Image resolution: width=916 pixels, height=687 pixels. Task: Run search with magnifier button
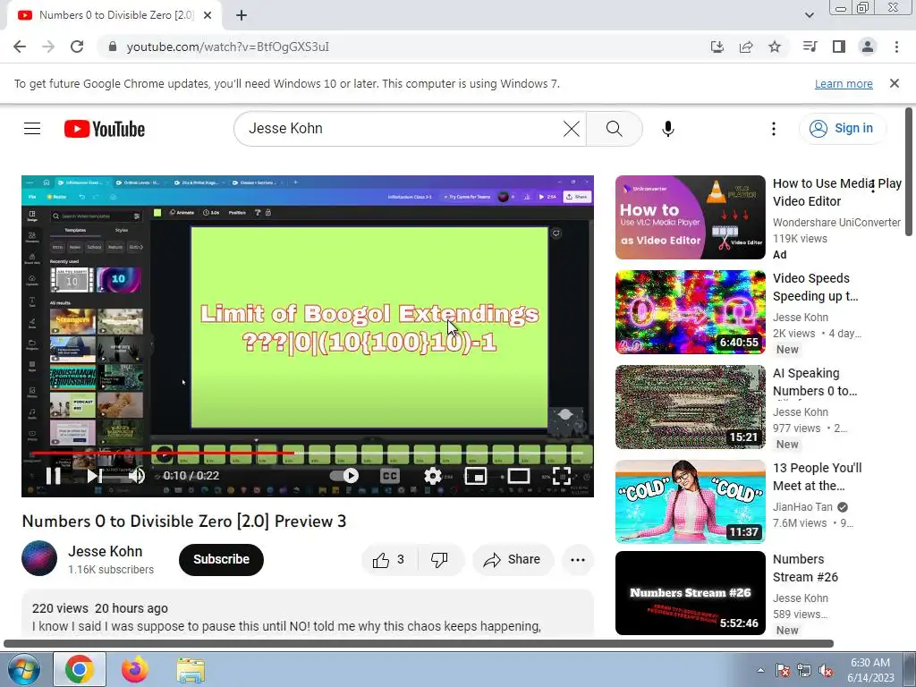pos(614,129)
